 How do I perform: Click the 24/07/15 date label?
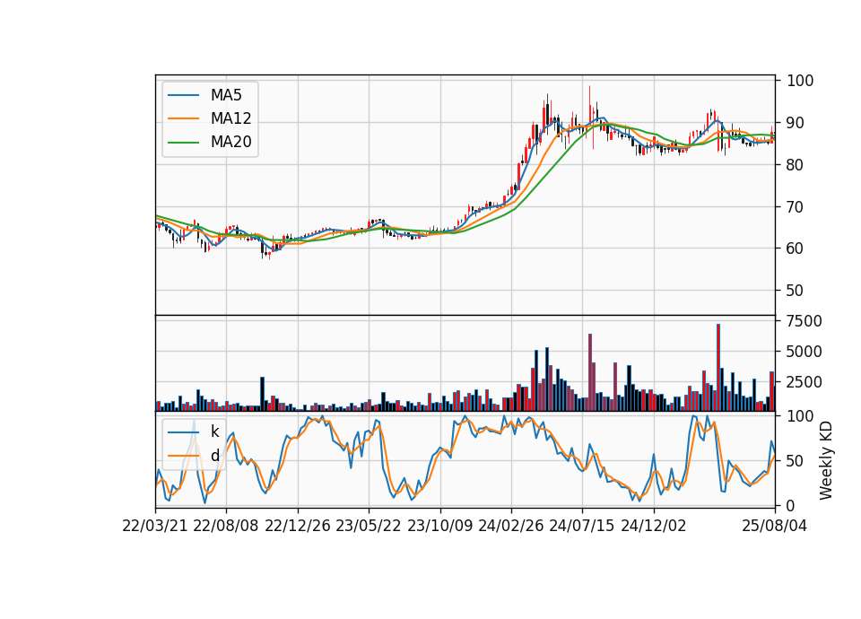[582, 526]
